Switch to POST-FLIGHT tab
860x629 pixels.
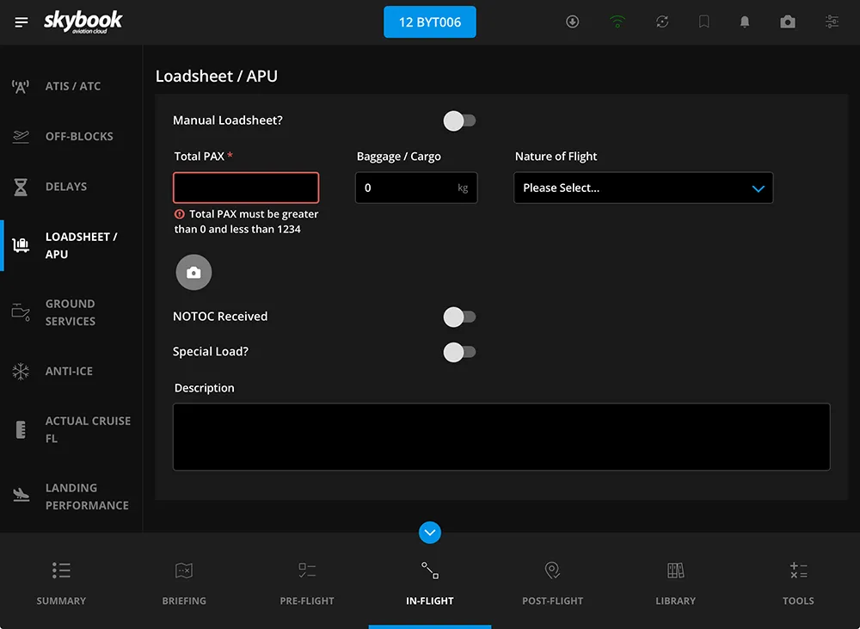click(x=552, y=582)
